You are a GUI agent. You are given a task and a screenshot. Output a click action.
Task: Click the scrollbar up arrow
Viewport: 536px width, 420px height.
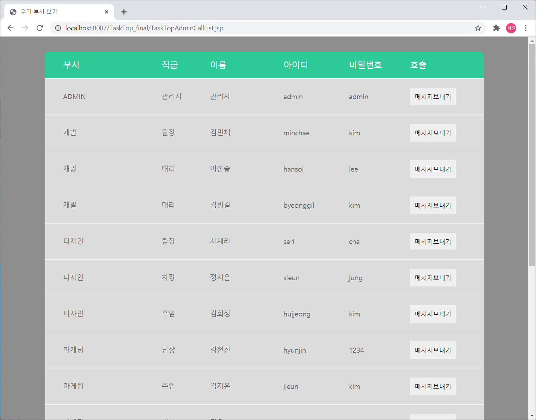coord(532,41)
